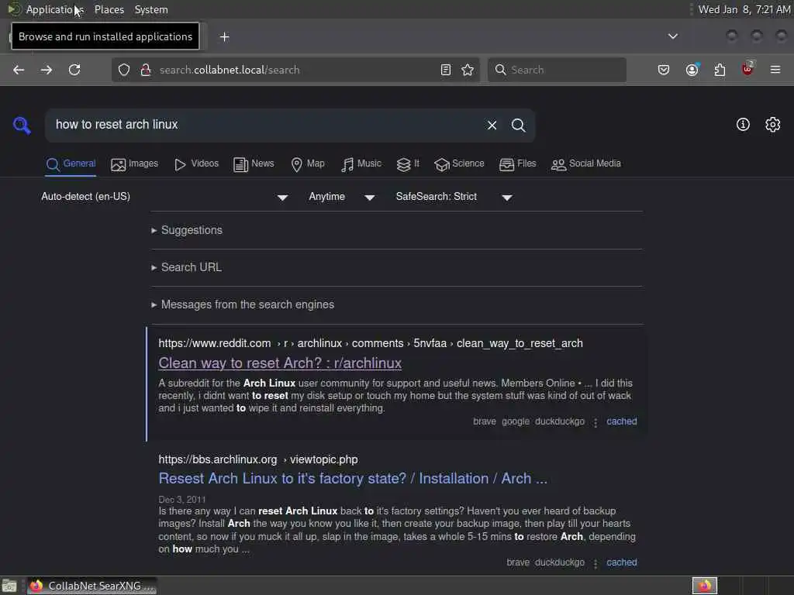Switch to the Science category
Screen dimensions: 794x595
(459, 164)
